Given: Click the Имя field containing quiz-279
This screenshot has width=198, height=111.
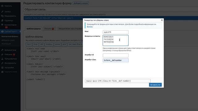Looking at the screenshot, I should point(116,32).
